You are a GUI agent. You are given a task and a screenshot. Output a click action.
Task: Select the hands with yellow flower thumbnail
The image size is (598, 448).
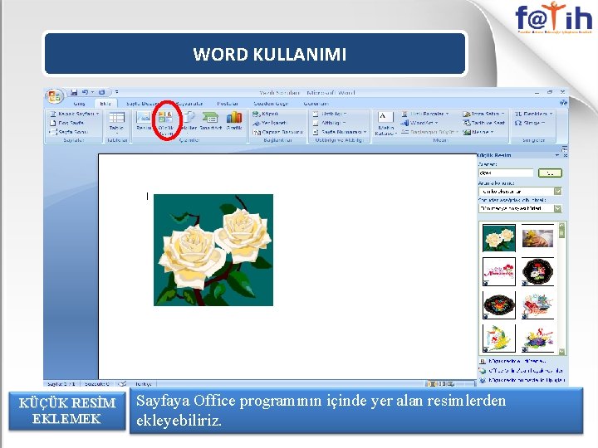(537, 238)
